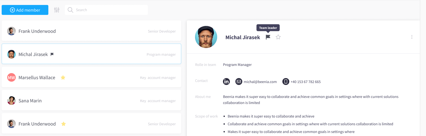Viewport: 426px width, 136px height.
Task: Click phone number +40 153 67 782 665
Action: 306,82
